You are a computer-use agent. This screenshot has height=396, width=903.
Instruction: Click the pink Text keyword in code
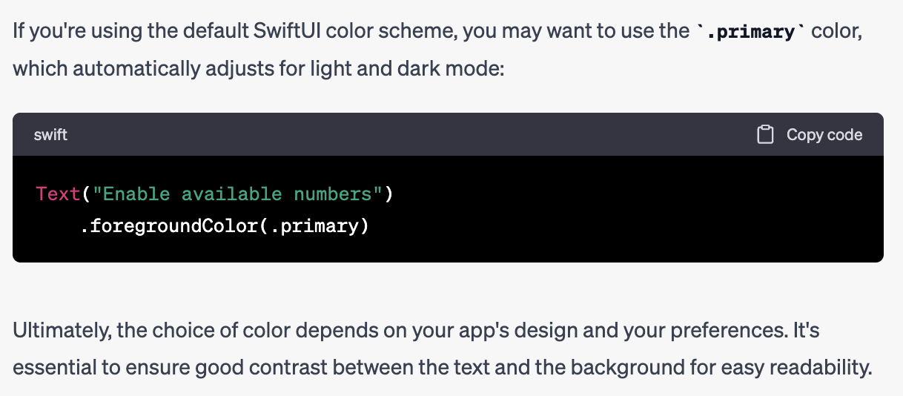click(x=58, y=194)
